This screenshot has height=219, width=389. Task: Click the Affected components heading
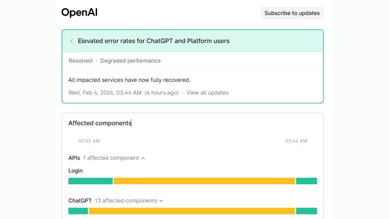[100, 123]
